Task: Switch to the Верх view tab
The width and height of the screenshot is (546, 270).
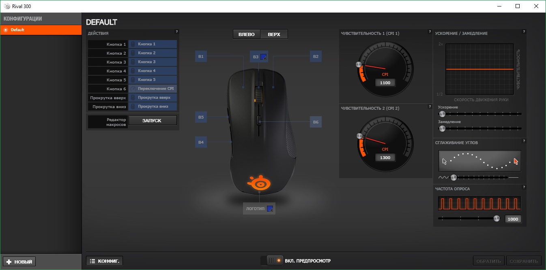Action: 274,34
